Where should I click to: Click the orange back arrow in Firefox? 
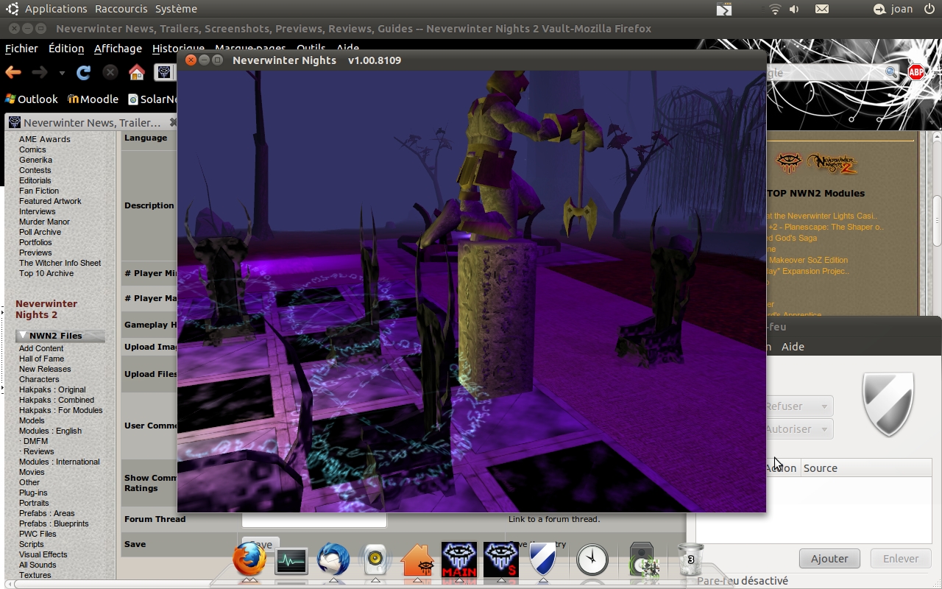(13, 72)
